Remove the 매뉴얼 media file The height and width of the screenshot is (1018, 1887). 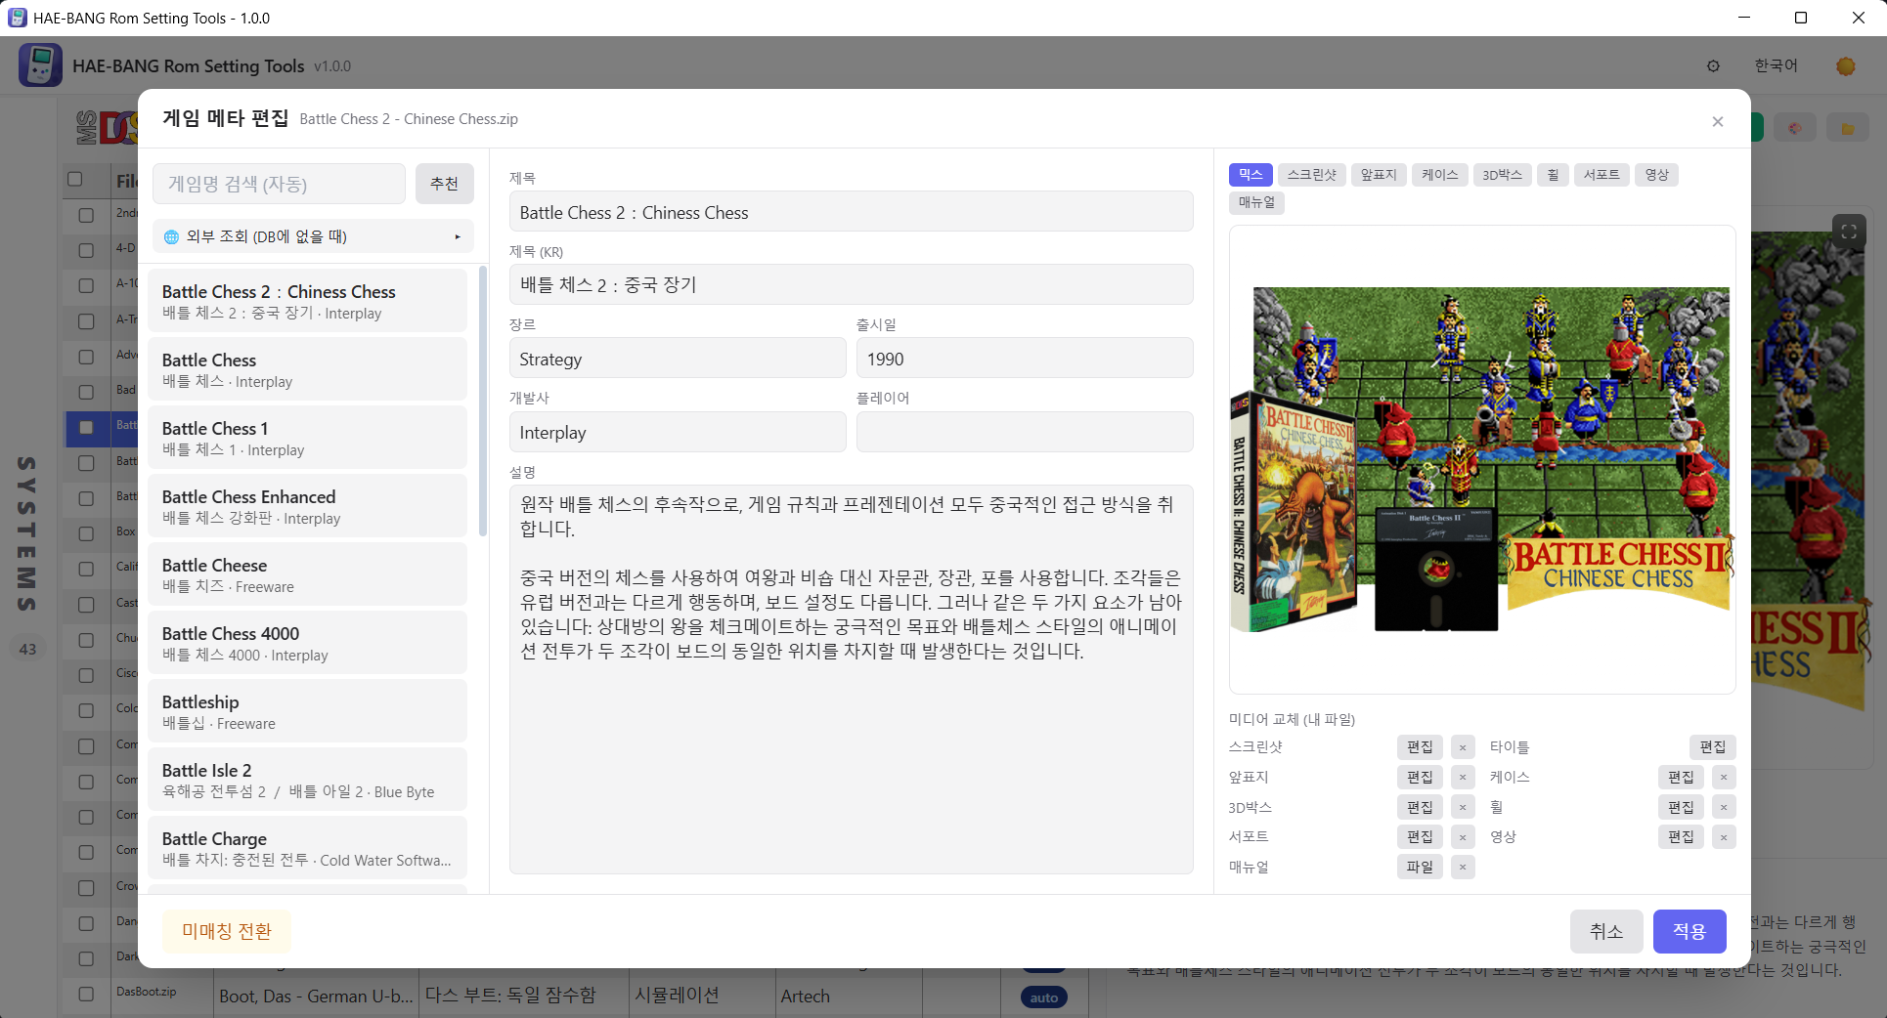point(1463,868)
